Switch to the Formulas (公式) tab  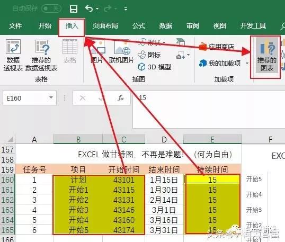pos(139,26)
